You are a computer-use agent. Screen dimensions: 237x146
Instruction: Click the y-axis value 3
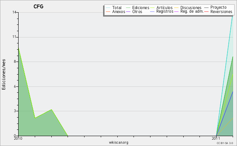pyautogui.click(x=15, y=111)
